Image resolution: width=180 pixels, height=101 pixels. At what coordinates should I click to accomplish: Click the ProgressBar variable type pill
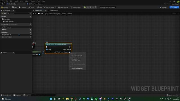(x=19, y=35)
